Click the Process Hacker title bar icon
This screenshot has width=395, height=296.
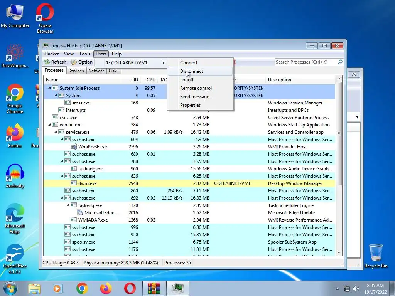pyautogui.click(x=46, y=45)
